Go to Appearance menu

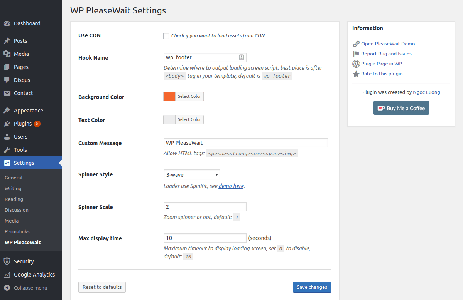click(x=28, y=111)
